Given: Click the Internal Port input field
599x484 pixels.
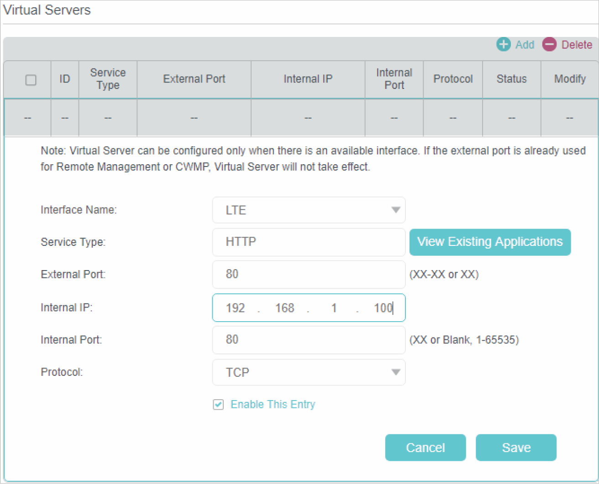Looking at the screenshot, I should (x=309, y=340).
